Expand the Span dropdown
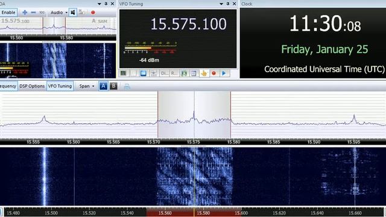The height and width of the screenshot is (217, 386). click(87, 86)
